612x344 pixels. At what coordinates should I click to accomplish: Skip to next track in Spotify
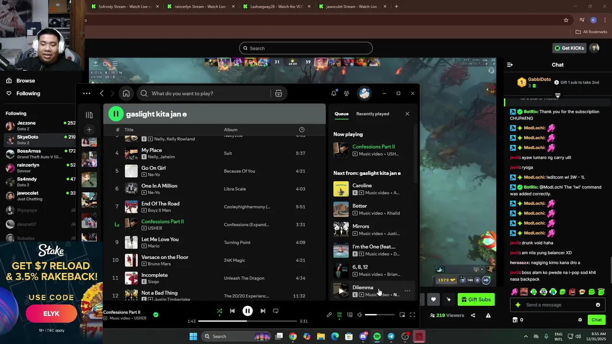tap(262, 311)
